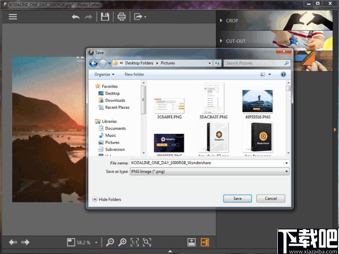
Task: Toggle the right side panel icon
Action: click(205, 242)
